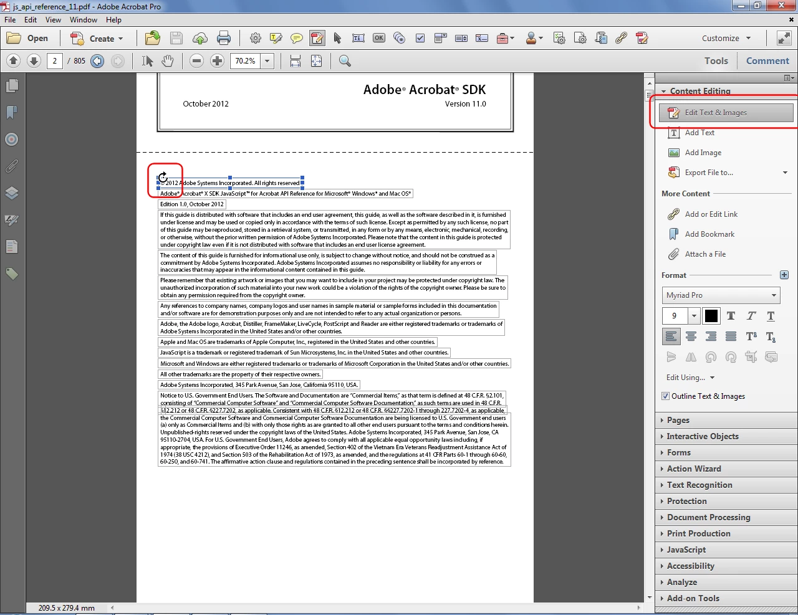
Task: Open the Export File to dropdown arrow
Action: (785, 173)
